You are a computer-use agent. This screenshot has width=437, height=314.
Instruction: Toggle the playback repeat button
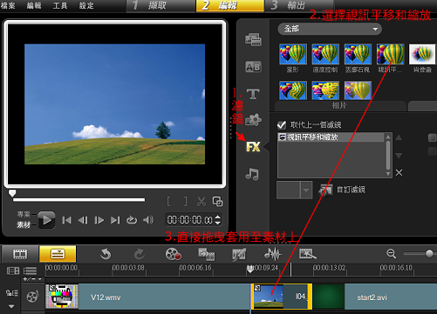click(132, 220)
